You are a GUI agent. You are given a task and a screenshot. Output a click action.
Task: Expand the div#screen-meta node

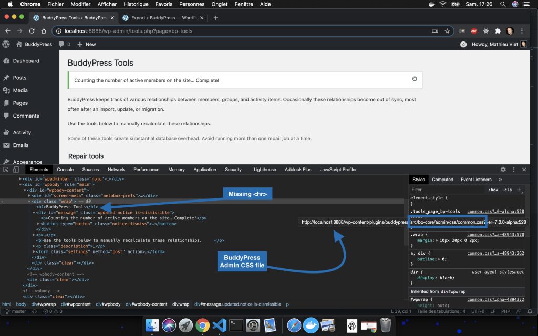click(x=29, y=196)
